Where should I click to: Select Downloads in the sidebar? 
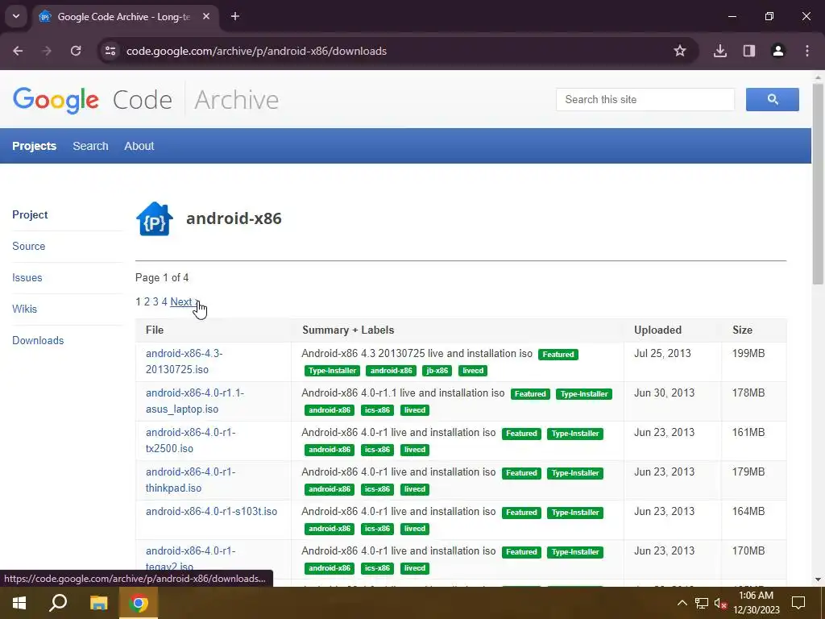click(38, 341)
